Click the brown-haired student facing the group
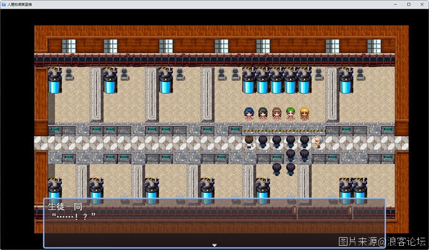 tap(249, 142)
